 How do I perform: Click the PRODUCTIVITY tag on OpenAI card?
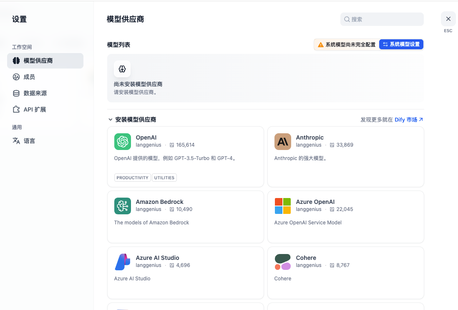pos(132,178)
